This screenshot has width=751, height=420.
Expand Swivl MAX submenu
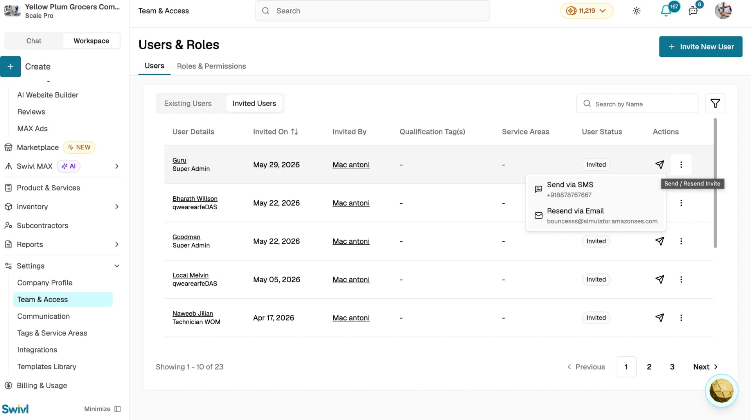[117, 166]
